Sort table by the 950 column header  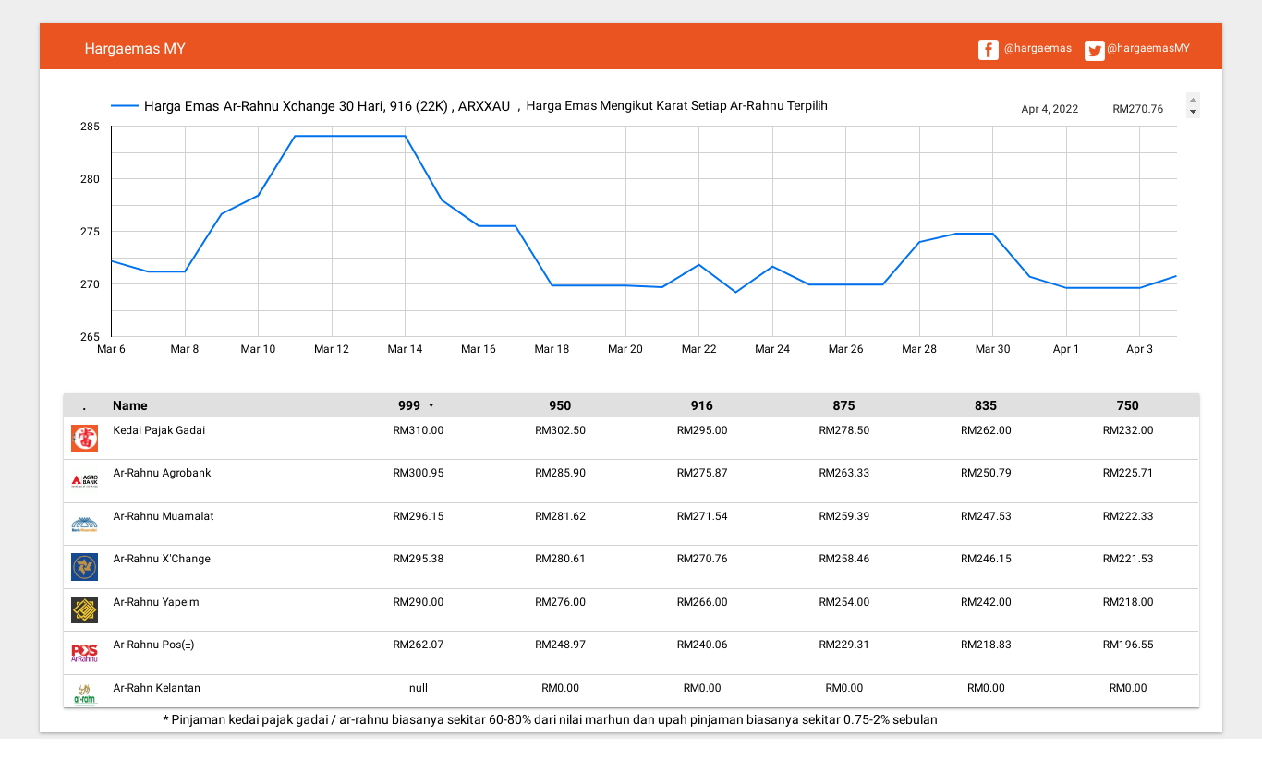coord(560,405)
